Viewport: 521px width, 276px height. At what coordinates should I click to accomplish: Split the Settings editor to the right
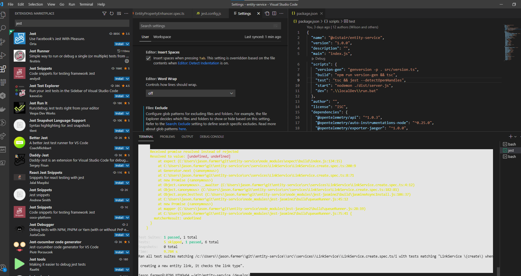274,13
